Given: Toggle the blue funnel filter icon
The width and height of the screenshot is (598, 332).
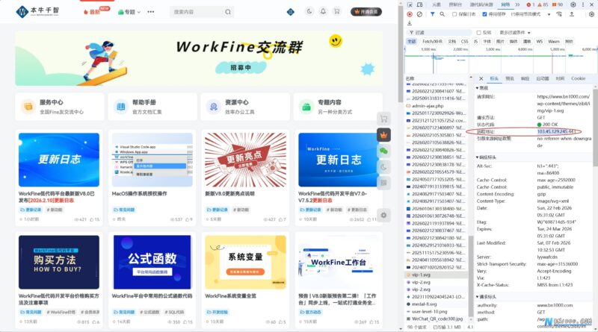Looking at the screenshot, I should (x=433, y=14).
